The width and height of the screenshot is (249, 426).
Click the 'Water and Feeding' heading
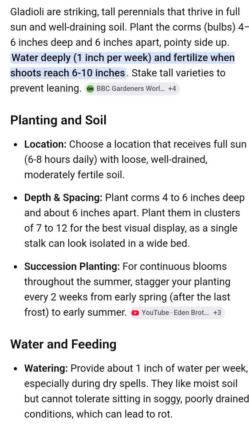point(63,344)
